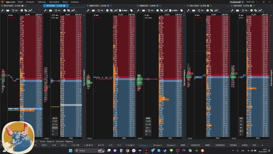273x154 pixels.
Task: Open Справка menu
Action: point(75,2)
